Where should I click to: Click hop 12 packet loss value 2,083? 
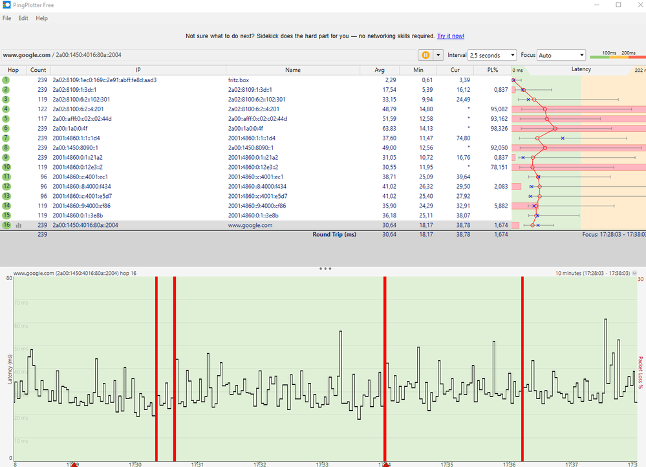tap(501, 186)
